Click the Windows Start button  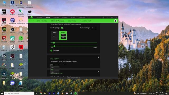[2, 93]
